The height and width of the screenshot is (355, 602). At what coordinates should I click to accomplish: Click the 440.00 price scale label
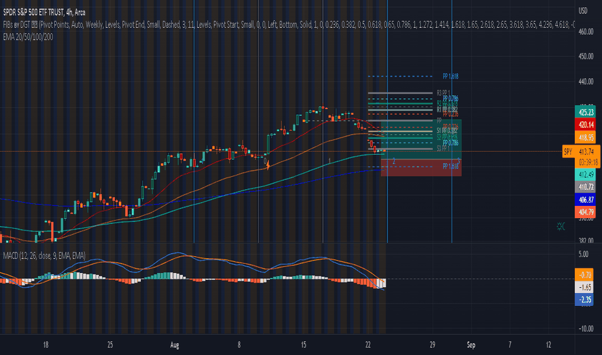(586, 81)
